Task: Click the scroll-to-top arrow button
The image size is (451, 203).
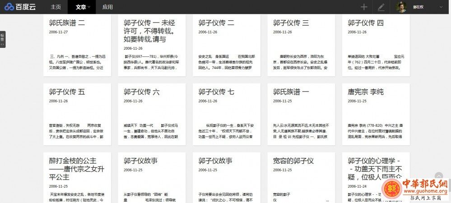Action: (438, 176)
